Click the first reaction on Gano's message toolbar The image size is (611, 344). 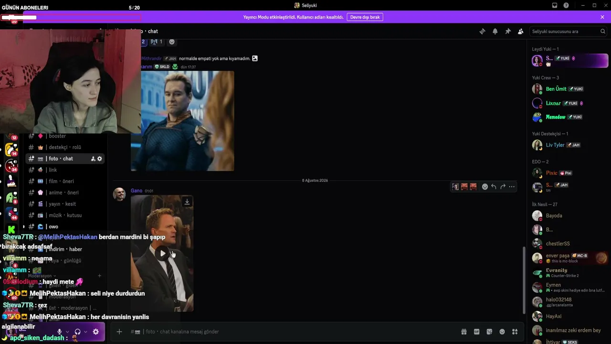[x=455, y=187]
